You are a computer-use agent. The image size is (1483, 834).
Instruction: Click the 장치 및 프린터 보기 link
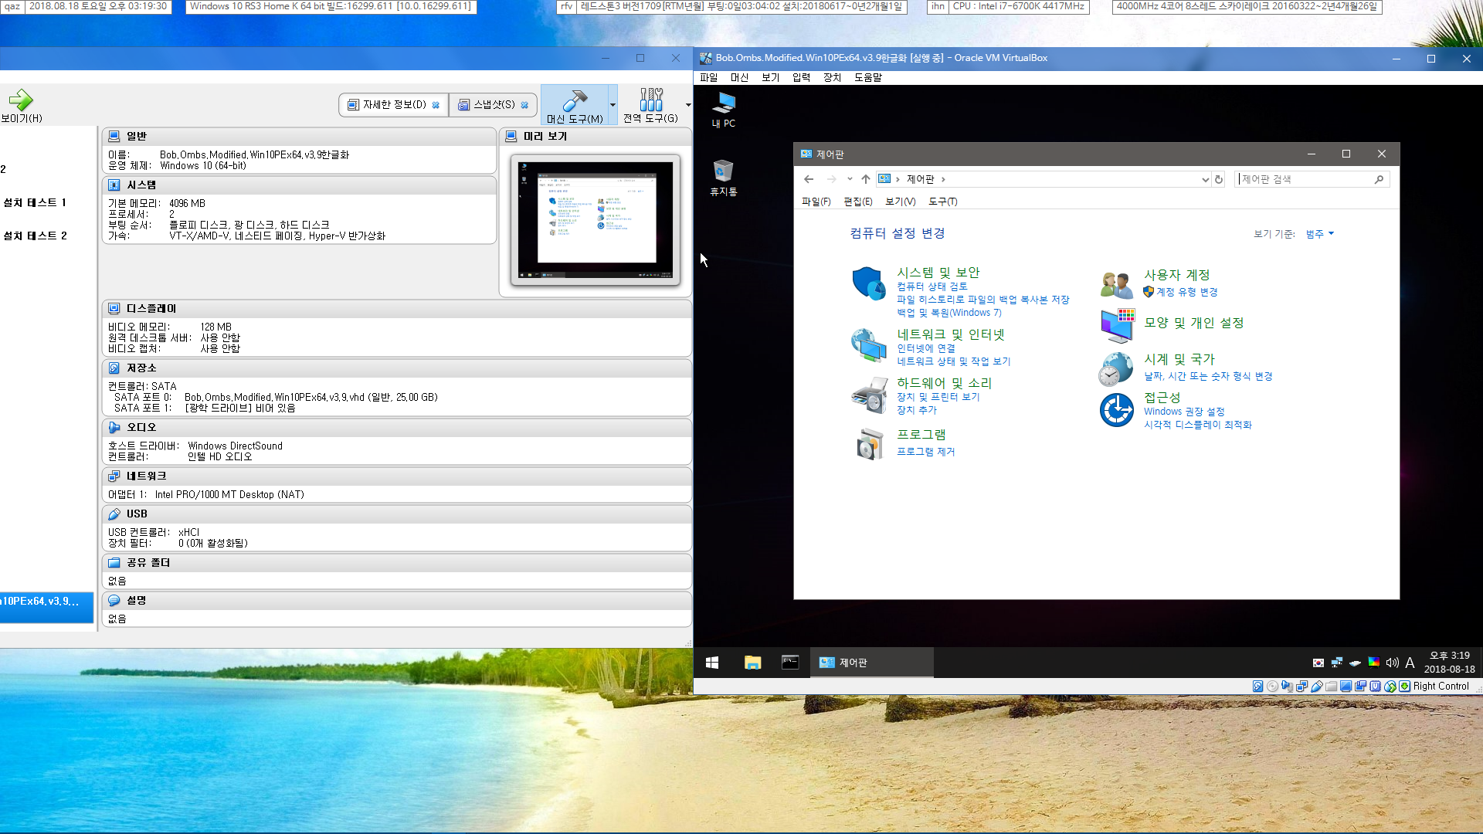pos(938,397)
